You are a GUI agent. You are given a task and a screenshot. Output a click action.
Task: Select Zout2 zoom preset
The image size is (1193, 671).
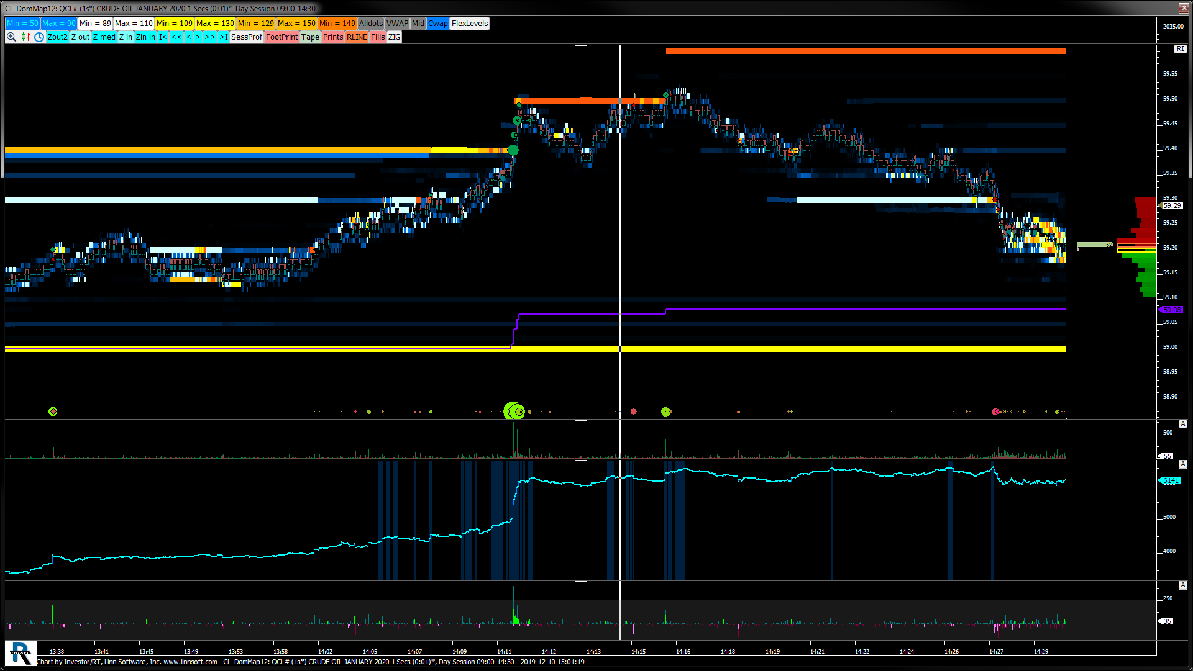[x=58, y=37]
